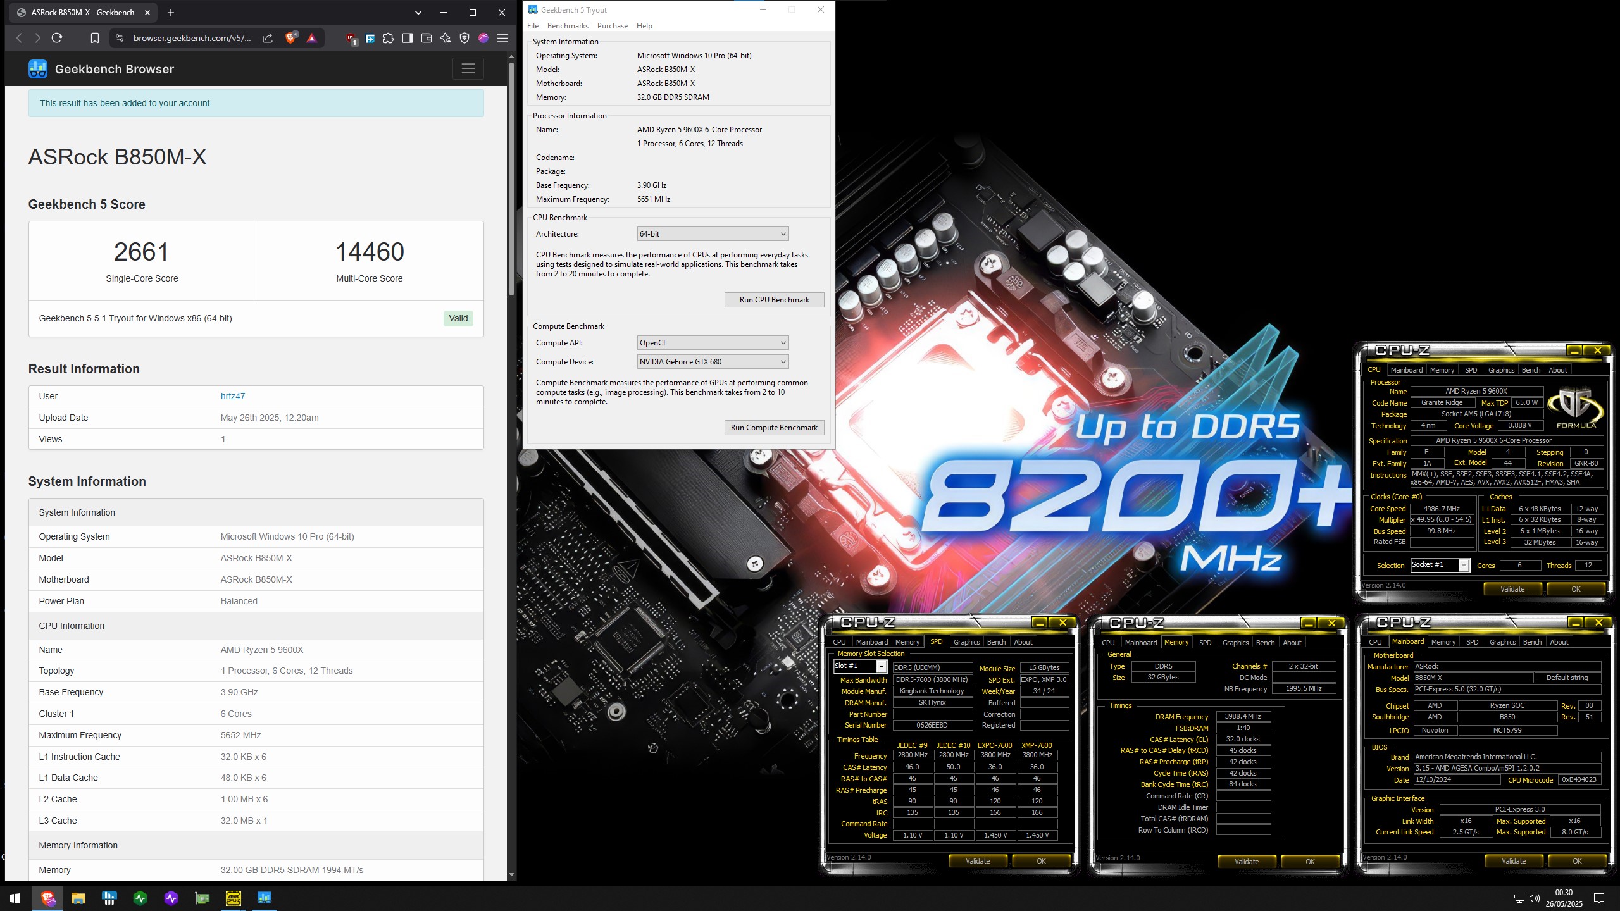This screenshot has height=911, width=1620.
Task: Open the Benchmarks menu
Action: tap(568, 26)
